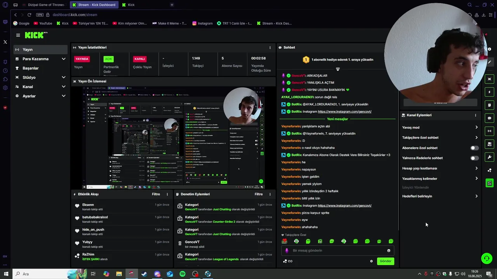
Task: Open Takipçilere özel sohbet options
Action: 440,138
